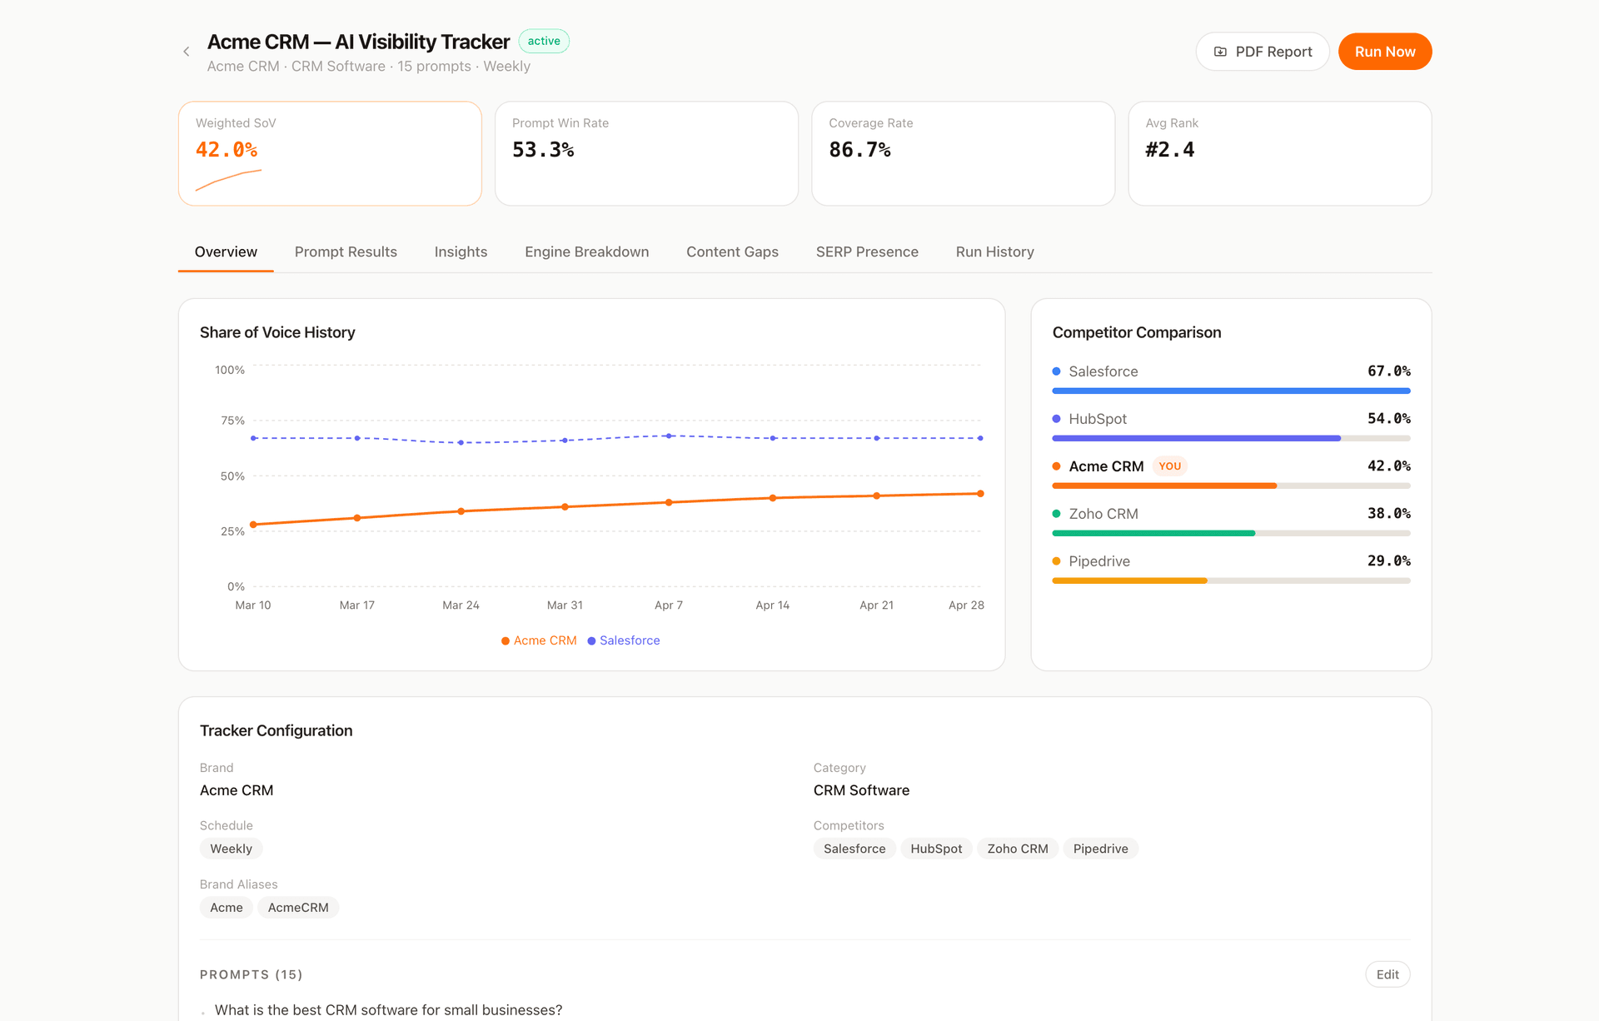Viewport: 1599px width, 1021px height.
Task: Click the AcmeCRM brand alias chip
Action: coord(298,908)
